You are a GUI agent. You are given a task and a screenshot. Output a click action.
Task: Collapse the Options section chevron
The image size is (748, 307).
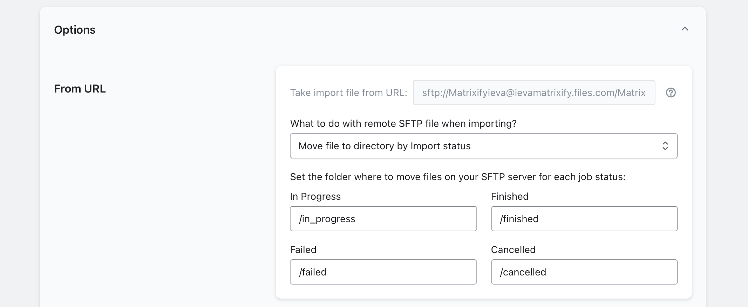click(685, 29)
